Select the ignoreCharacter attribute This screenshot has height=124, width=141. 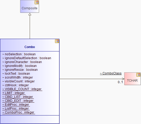click(x=22, y=62)
